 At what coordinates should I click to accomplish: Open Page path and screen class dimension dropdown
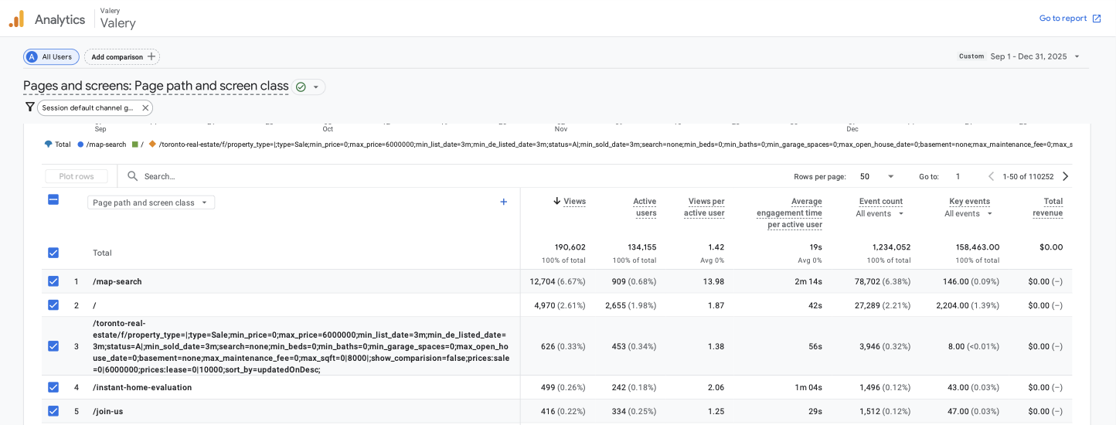[151, 202]
